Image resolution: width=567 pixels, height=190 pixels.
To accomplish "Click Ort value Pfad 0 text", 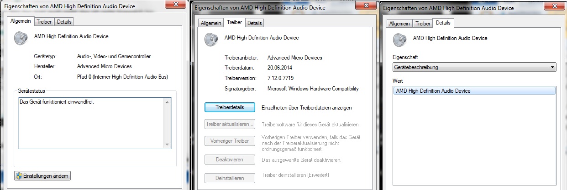I will tap(122, 77).
